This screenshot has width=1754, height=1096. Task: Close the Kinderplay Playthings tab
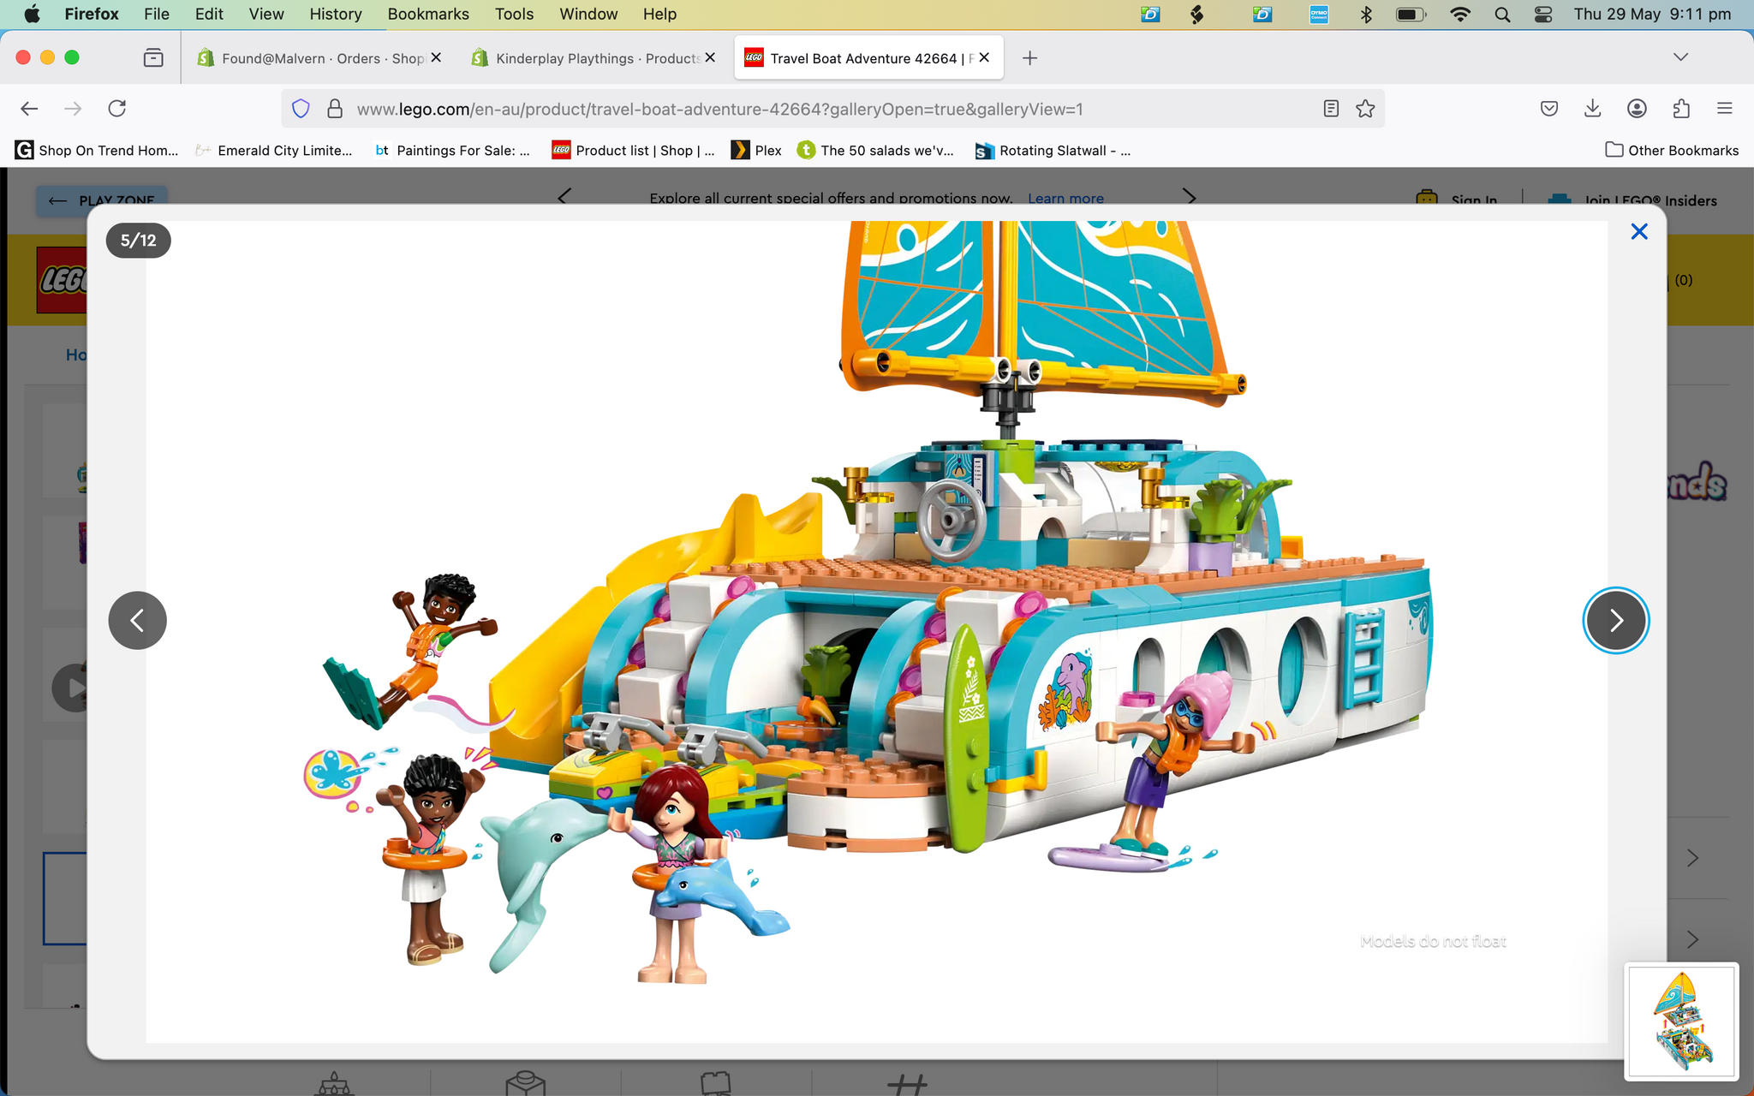point(710,57)
